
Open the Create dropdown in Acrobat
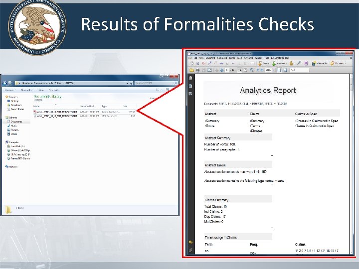264,63
